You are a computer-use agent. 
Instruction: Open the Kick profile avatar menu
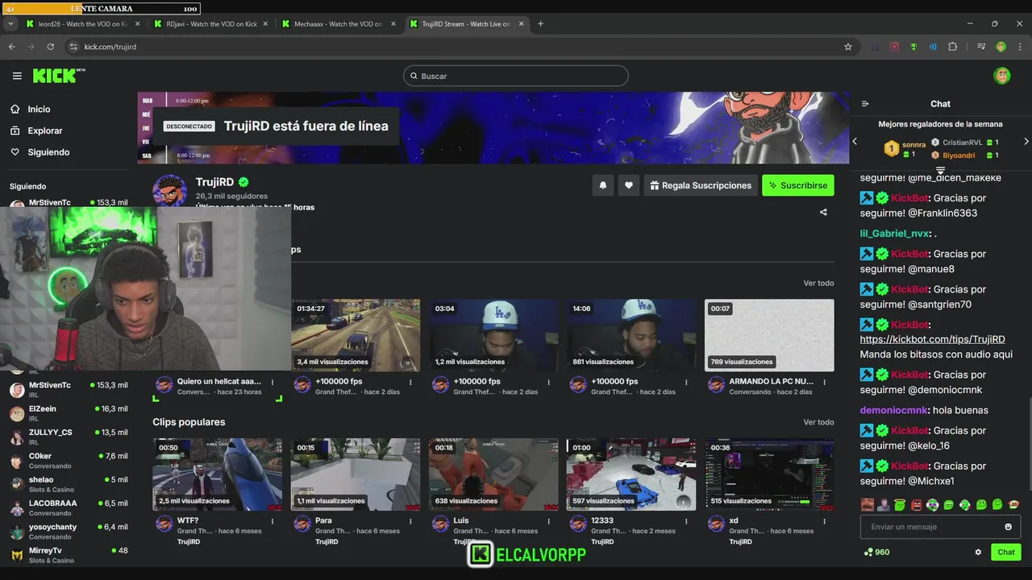[1002, 76]
